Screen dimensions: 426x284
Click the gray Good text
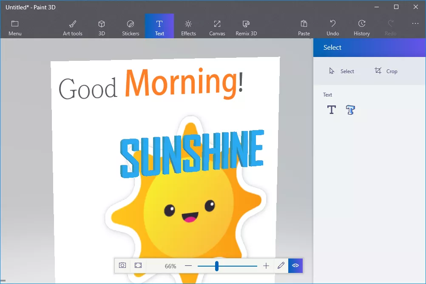pyautogui.click(x=88, y=88)
